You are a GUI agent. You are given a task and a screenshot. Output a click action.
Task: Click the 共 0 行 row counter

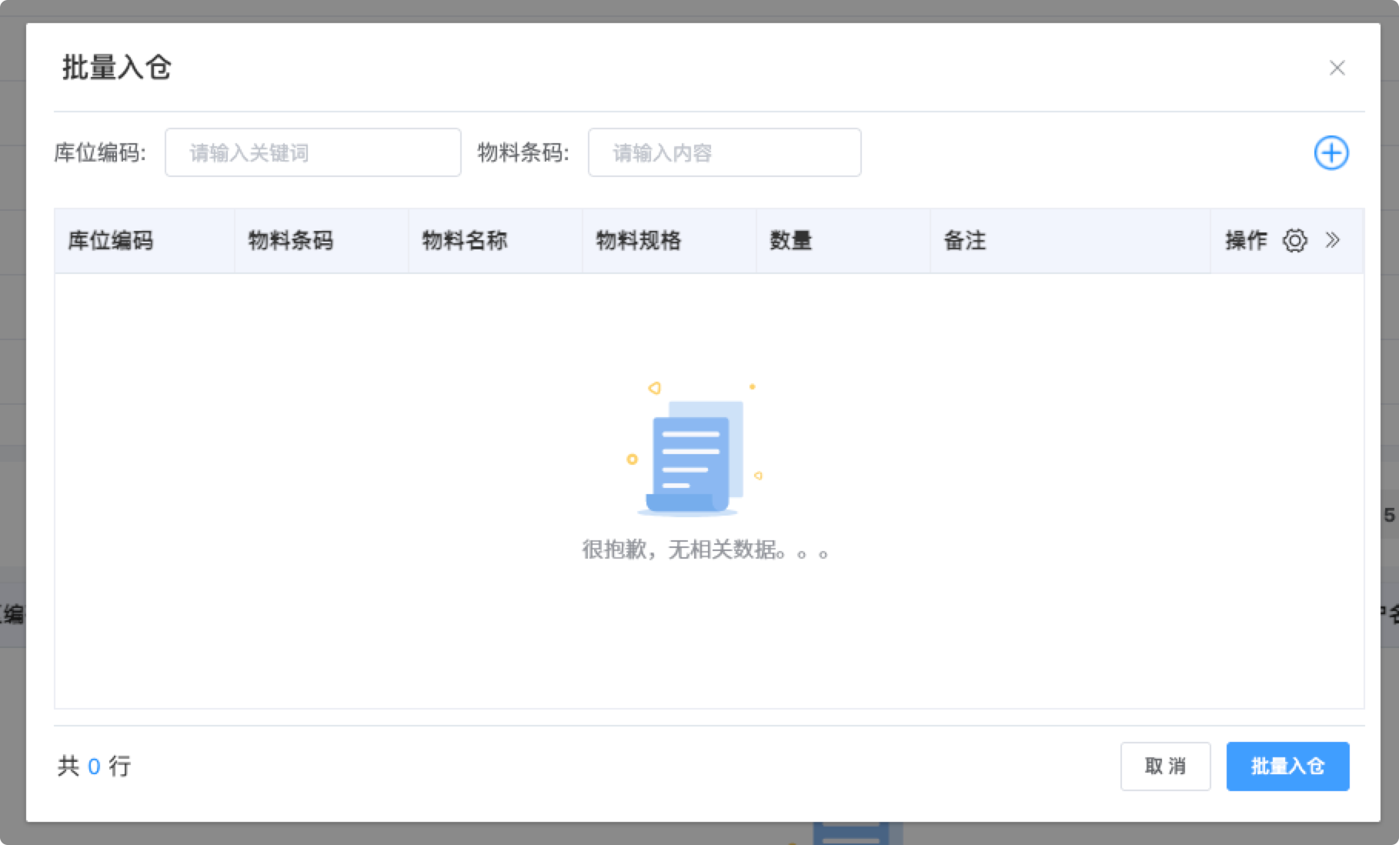pyautogui.click(x=94, y=766)
